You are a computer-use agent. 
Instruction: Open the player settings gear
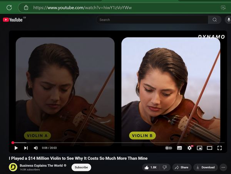click(189, 148)
